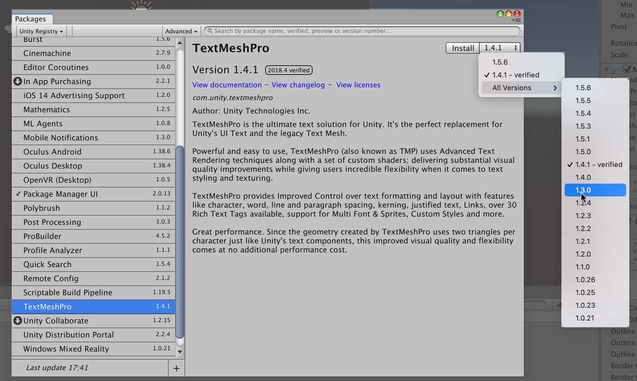Select the Post Processing package
Image resolution: width=637 pixels, height=381 pixels.
pyautogui.click(x=93, y=222)
